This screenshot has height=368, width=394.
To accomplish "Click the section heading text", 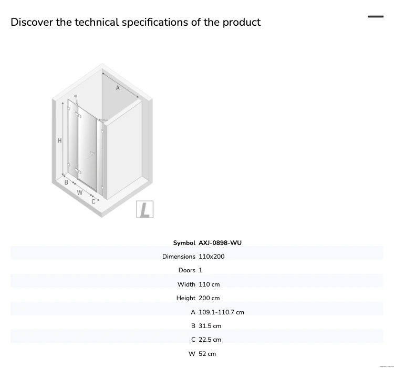I will coord(136,22).
